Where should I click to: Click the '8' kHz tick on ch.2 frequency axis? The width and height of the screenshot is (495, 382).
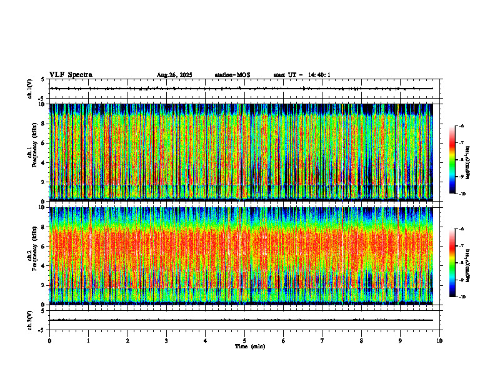tap(44, 227)
